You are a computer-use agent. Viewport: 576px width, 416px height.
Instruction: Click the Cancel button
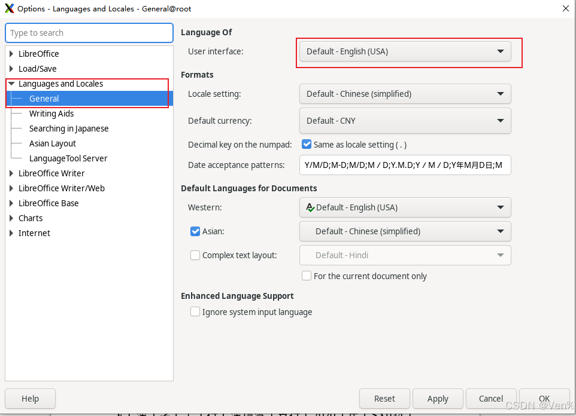tap(491, 399)
